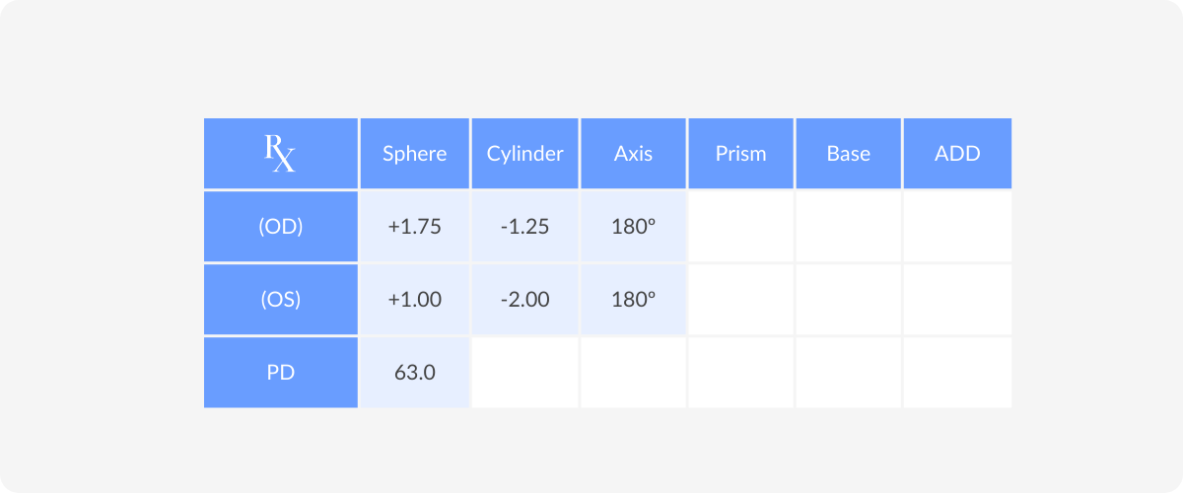Click the PD value 63.0
Viewport: 1183px width, 493px height.
pyautogui.click(x=415, y=373)
